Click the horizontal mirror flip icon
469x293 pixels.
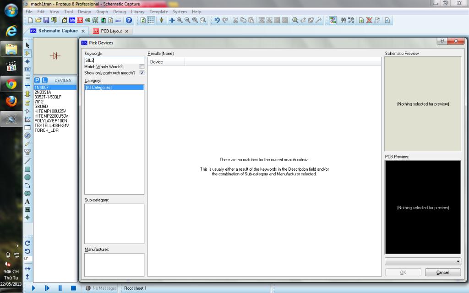[27, 268]
